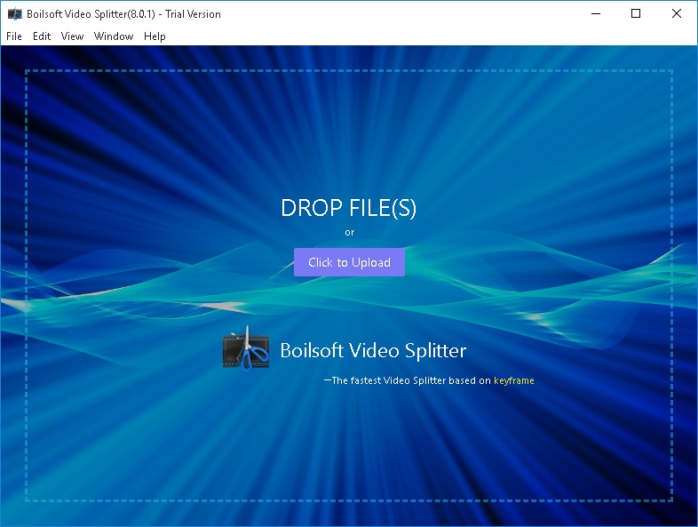Click the scissors and film strip logo
Viewport: 698px width, 527px height.
click(246, 348)
